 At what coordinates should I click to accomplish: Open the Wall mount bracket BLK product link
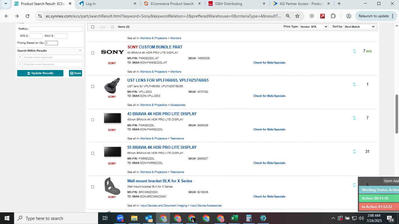(x=160, y=181)
